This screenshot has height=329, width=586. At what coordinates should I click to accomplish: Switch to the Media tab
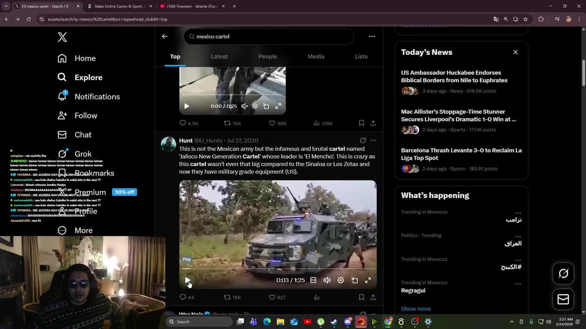tap(316, 57)
